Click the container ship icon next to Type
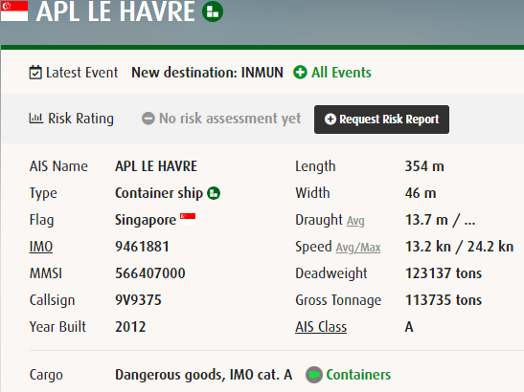The width and height of the screenshot is (524, 392). pos(214,193)
